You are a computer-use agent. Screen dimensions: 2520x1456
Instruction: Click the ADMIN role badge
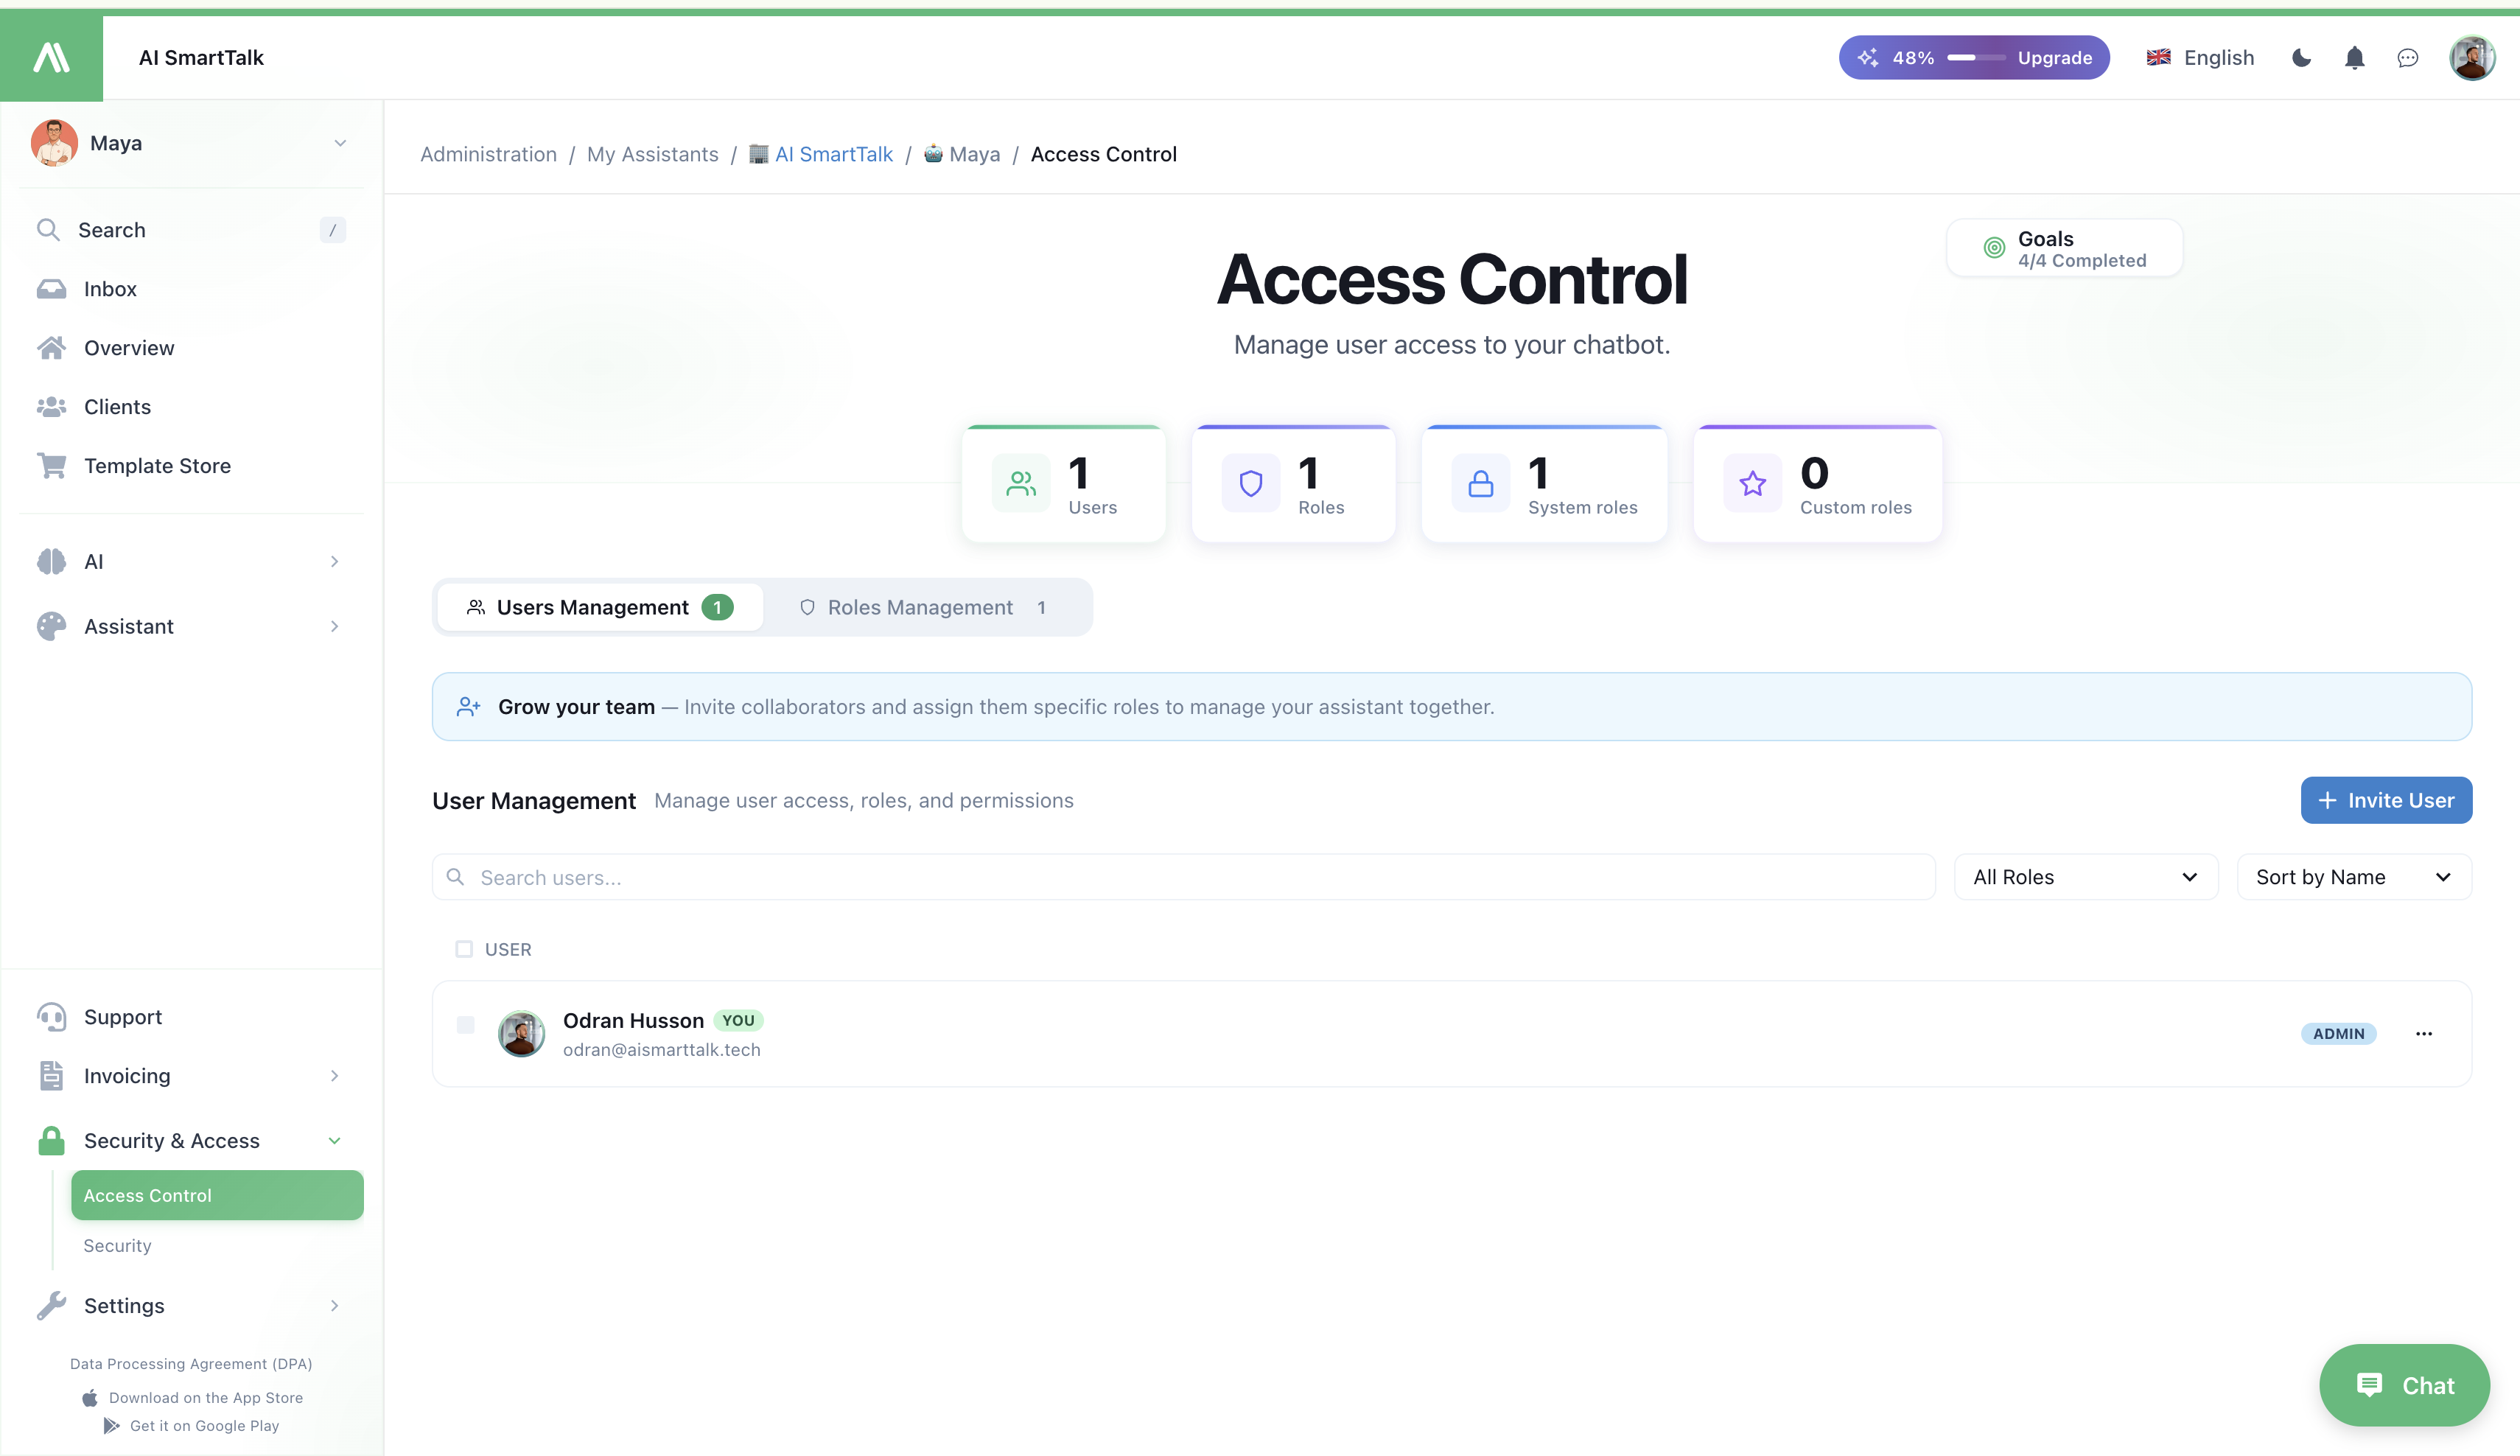(x=2338, y=1034)
